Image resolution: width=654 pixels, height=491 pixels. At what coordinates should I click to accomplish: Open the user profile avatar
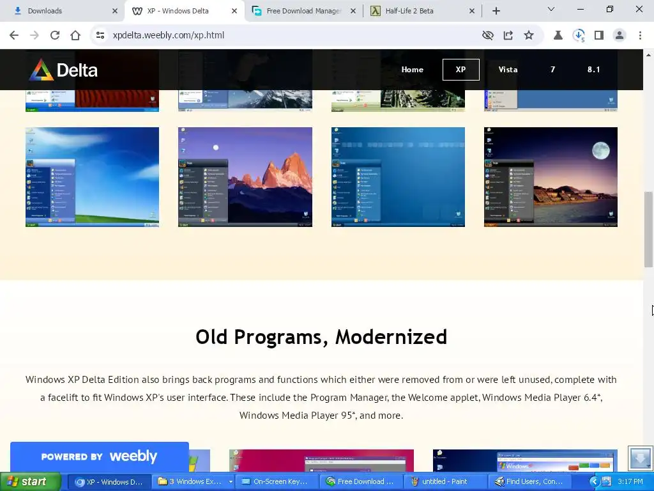620,35
